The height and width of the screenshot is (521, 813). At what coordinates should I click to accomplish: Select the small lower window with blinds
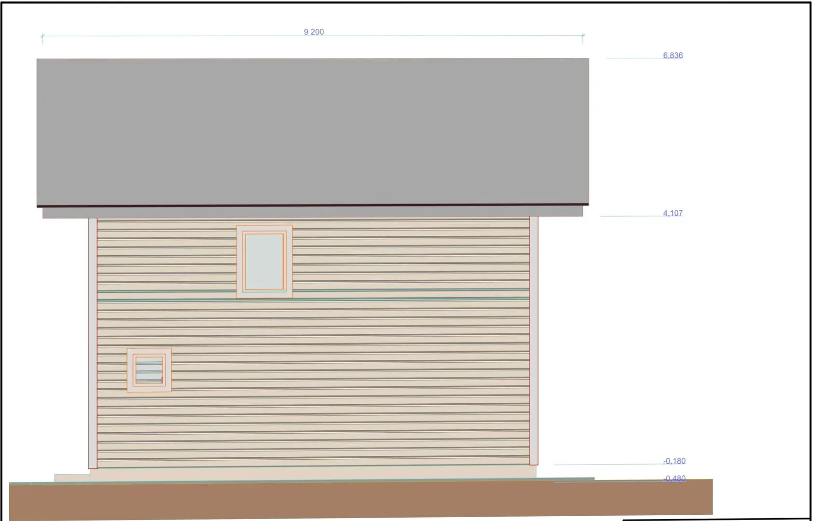pos(149,370)
